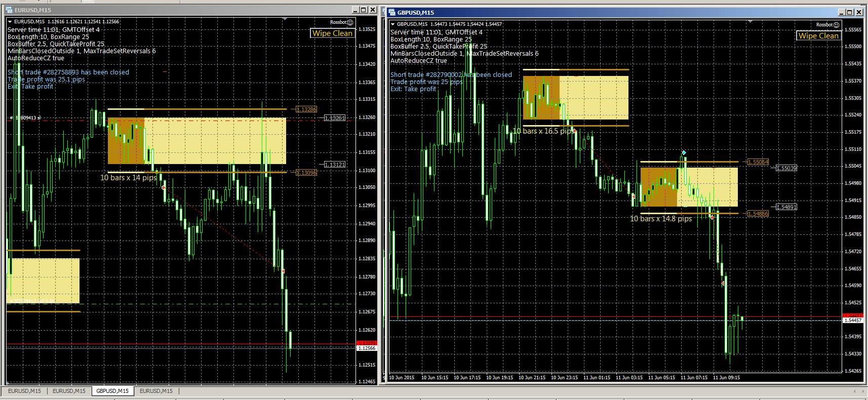Click the Wipe Clean button in EURUSD chart
The height and width of the screenshot is (400, 868).
tap(332, 33)
